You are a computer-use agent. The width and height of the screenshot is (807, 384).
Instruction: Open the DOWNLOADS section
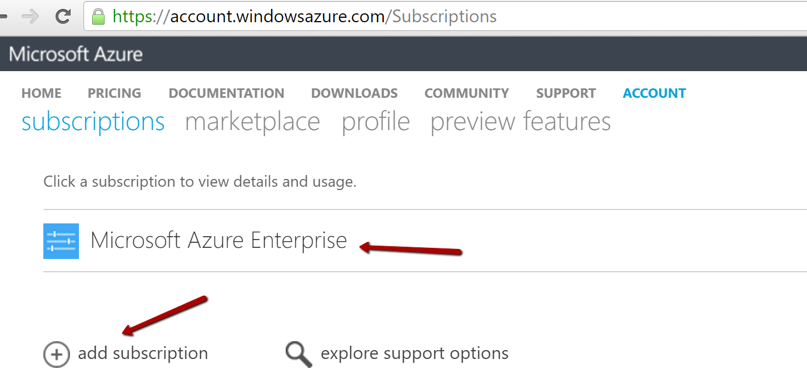[354, 93]
